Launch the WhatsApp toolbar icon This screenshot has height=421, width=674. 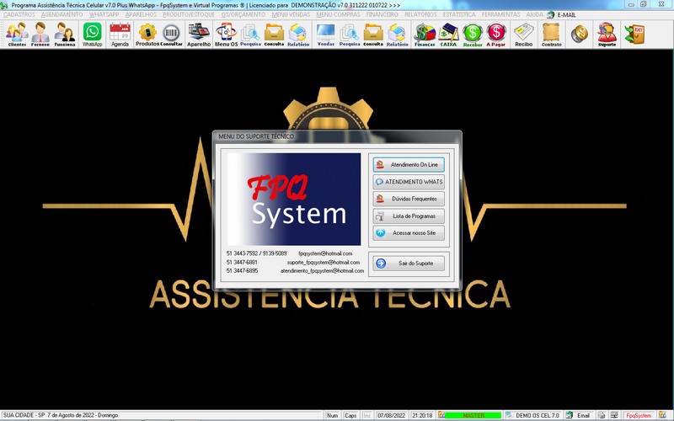tap(93, 35)
